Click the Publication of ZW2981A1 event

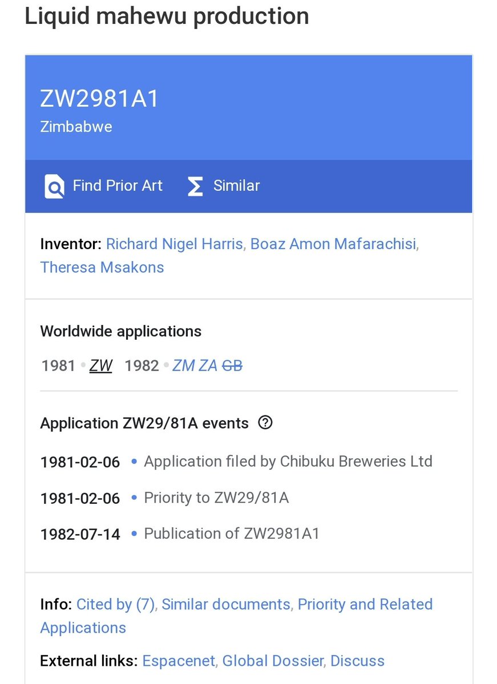click(232, 534)
